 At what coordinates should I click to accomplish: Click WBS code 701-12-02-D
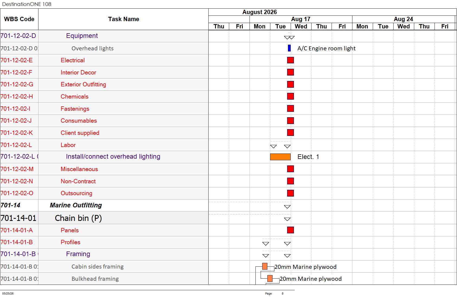pyautogui.click(x=18, y=36)
